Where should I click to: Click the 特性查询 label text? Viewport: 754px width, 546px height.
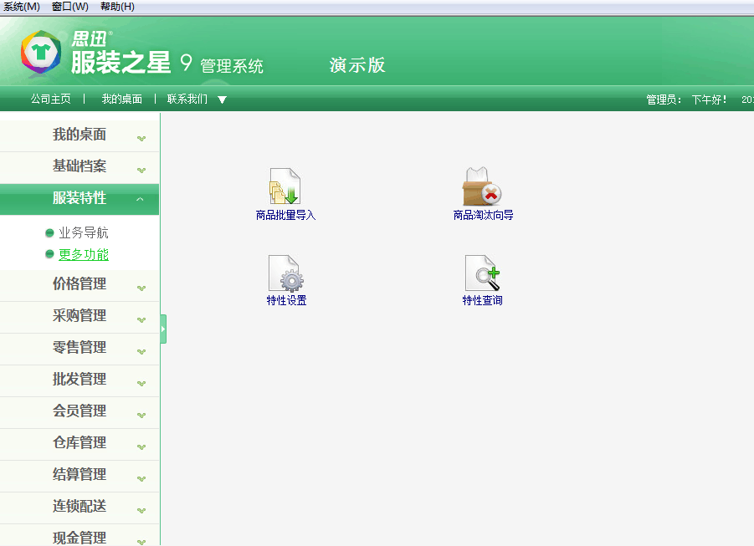click(482, 300)
